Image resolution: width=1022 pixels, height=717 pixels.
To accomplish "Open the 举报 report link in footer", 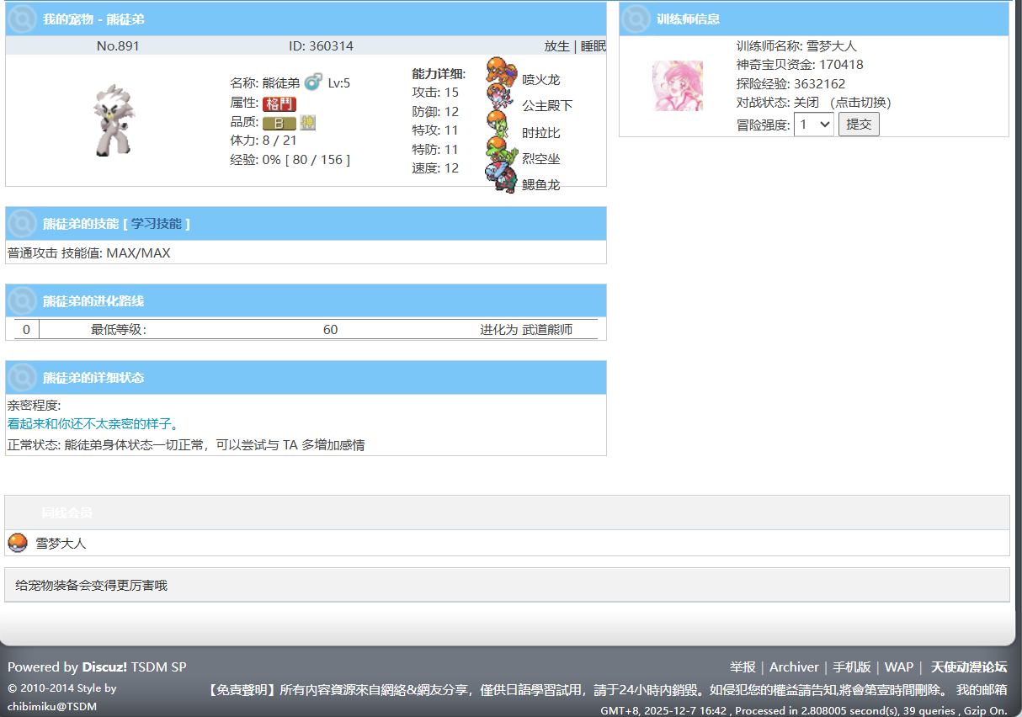I will pyautogui.click(x=743, y=667).
